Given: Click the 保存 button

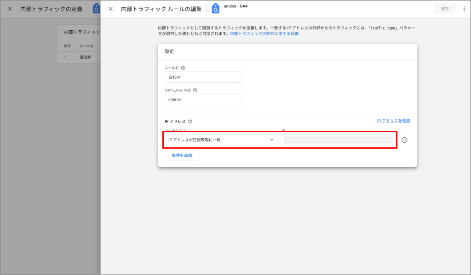Looking at the screenshot, I should point(444,8).
